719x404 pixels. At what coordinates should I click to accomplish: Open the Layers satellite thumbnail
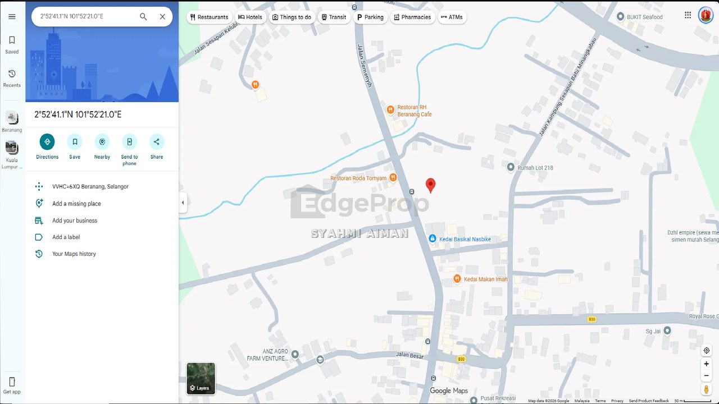click(201, 378)
